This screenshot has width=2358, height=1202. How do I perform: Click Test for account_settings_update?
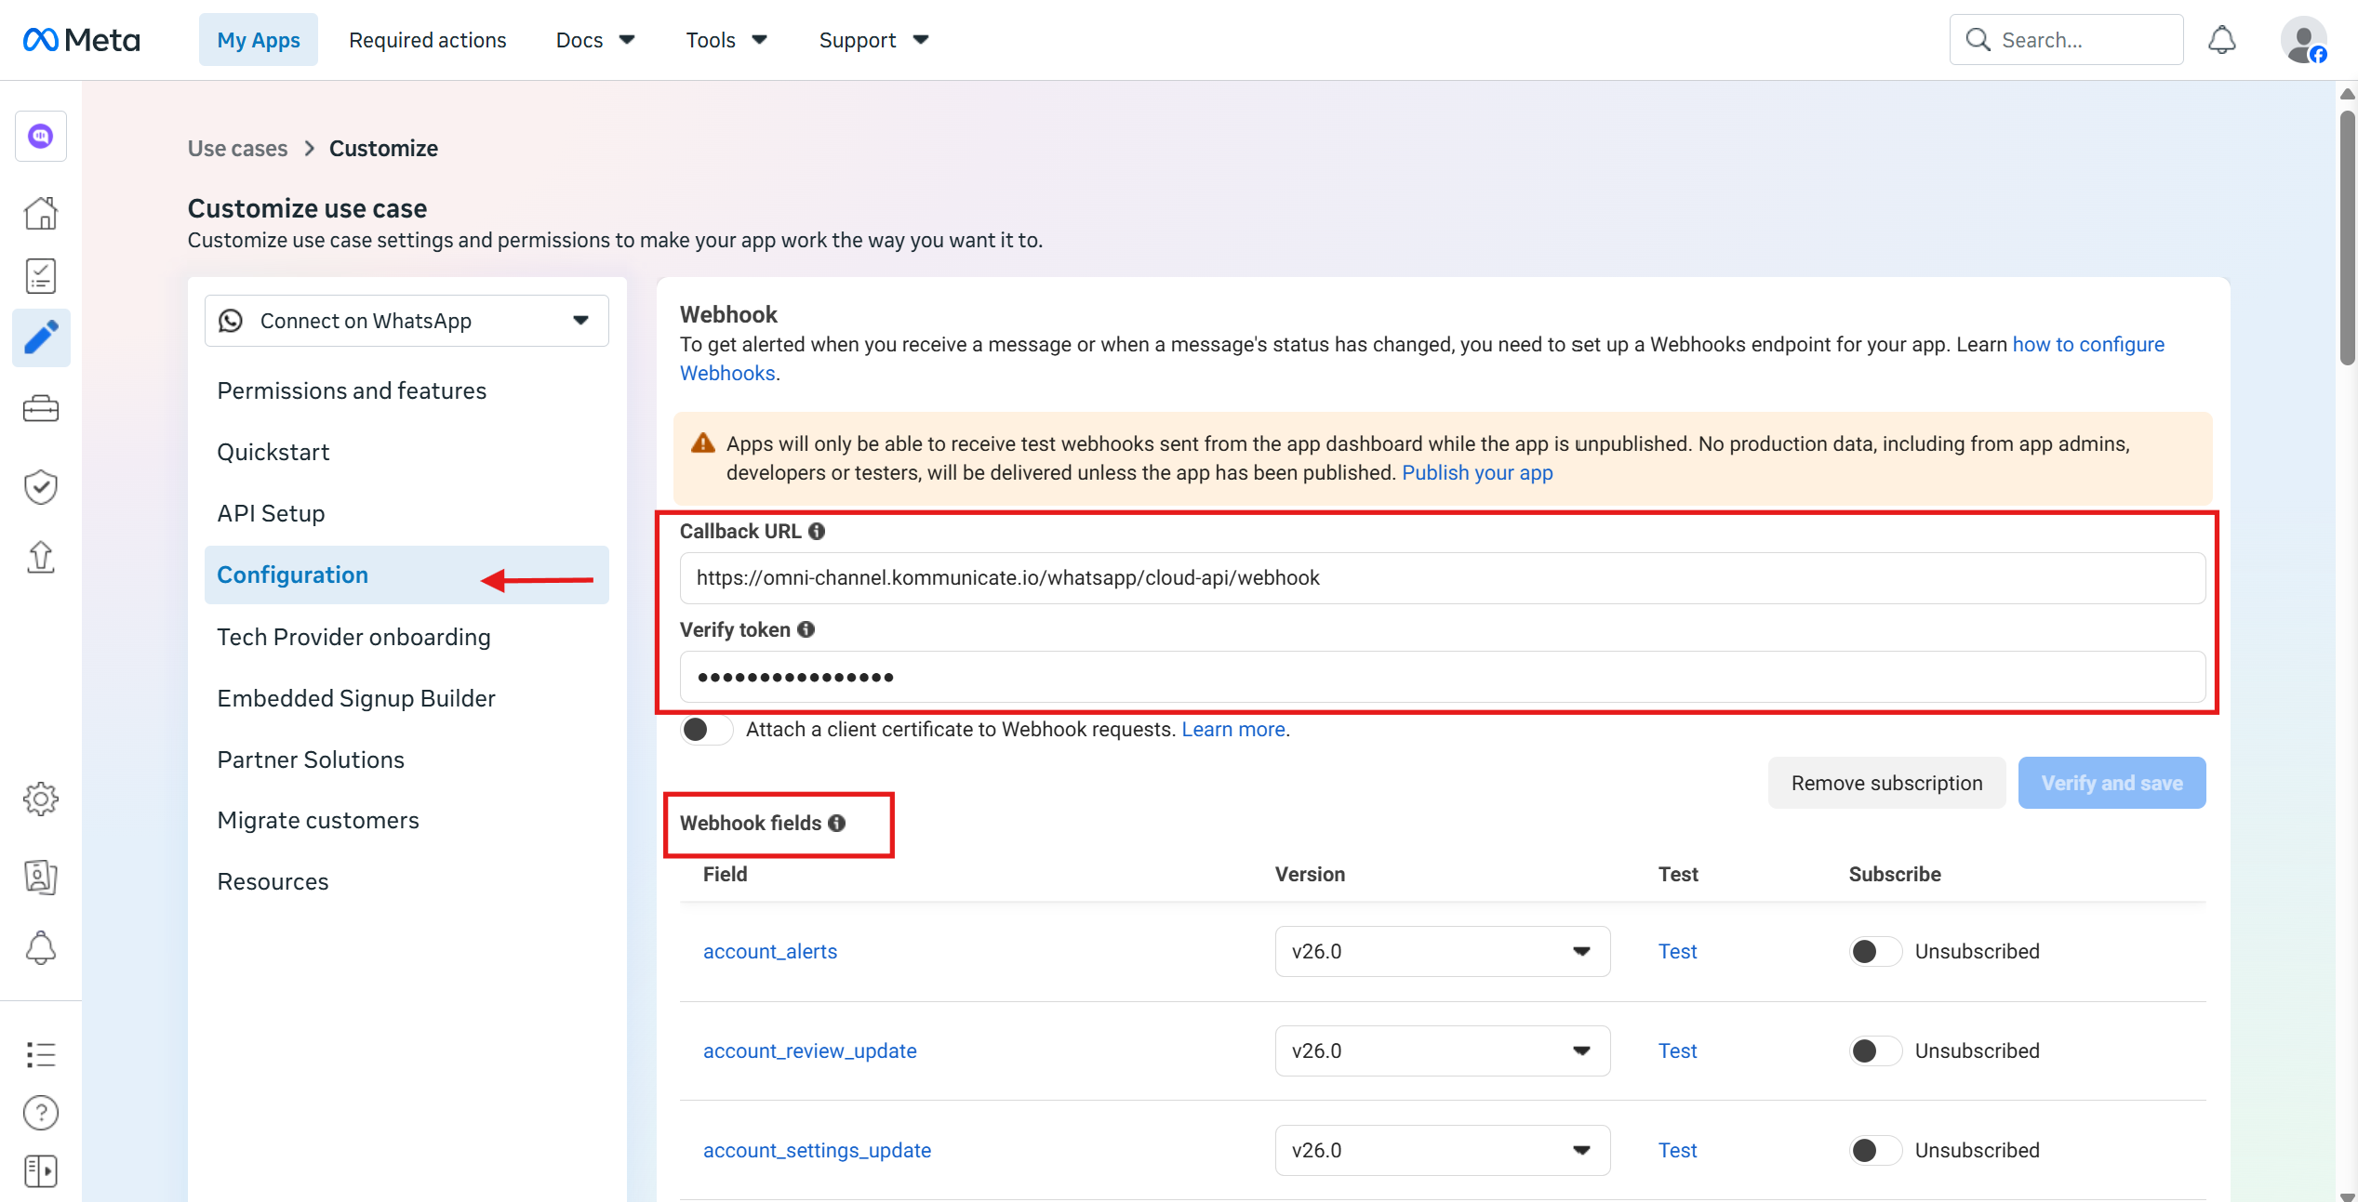1677,1150
